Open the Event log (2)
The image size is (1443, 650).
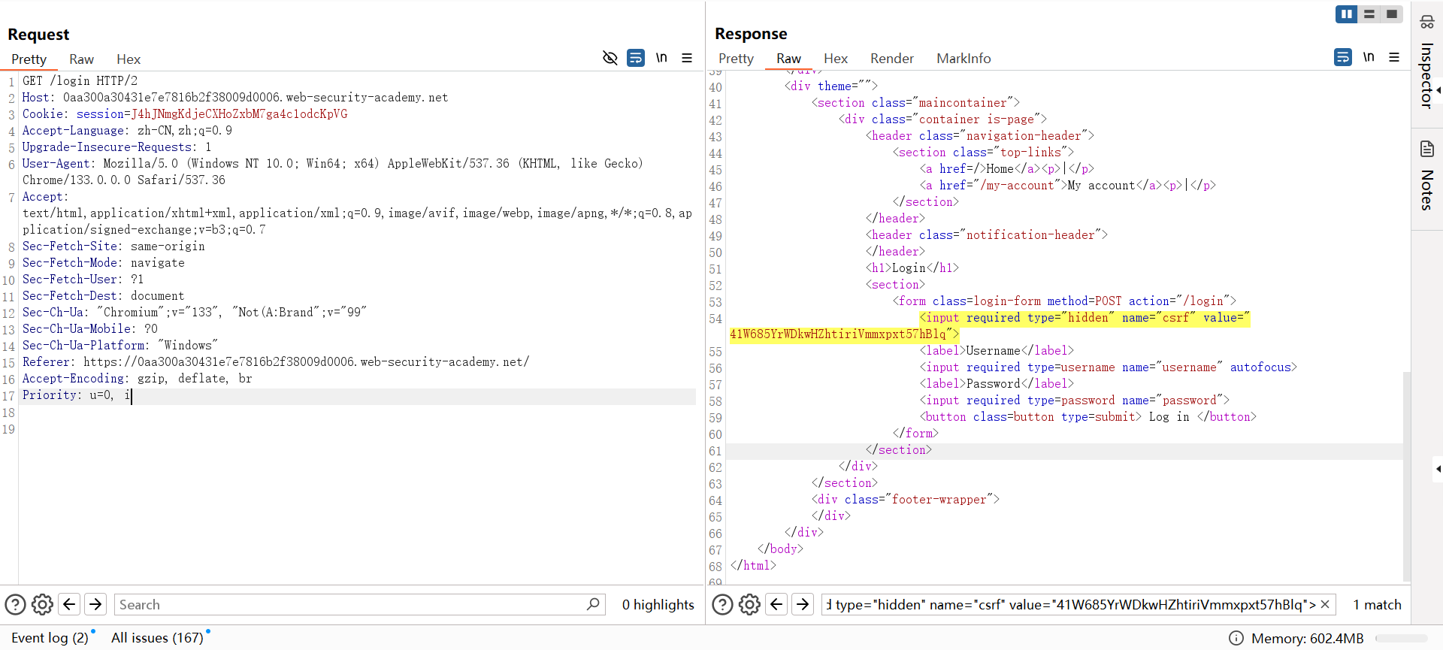(x=50, y=638)
